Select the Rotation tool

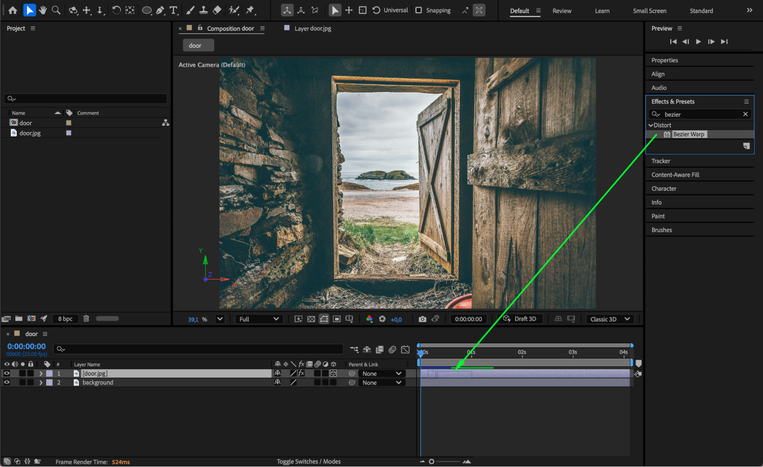pos(116,10)
